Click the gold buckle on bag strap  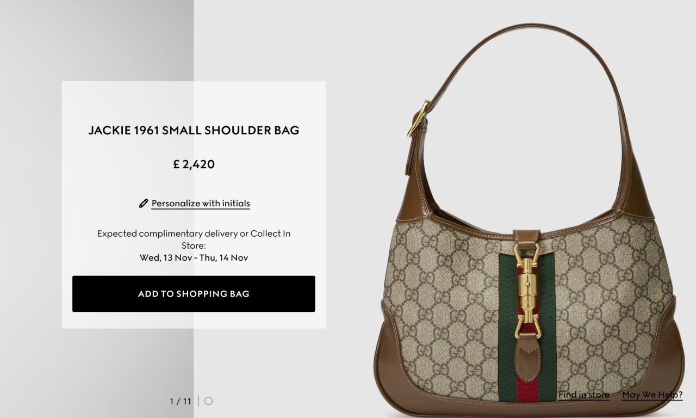click(x=418, y=119)
